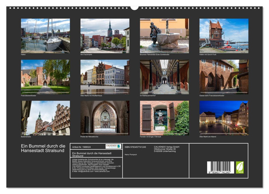This screenshot has width=269, height=194.
Task: Click the blue pin in the CALVENDO logo
Action: [x=119, y=147]
